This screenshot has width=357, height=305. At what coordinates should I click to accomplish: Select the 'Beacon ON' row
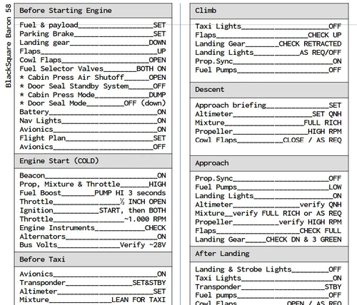tap(93, 175)
